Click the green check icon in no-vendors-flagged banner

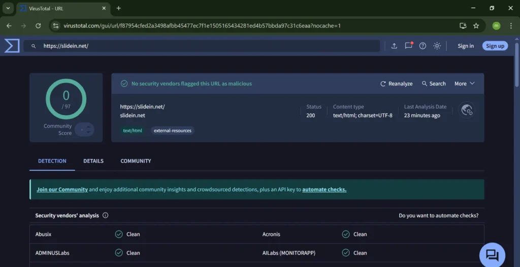pos(124,84)
